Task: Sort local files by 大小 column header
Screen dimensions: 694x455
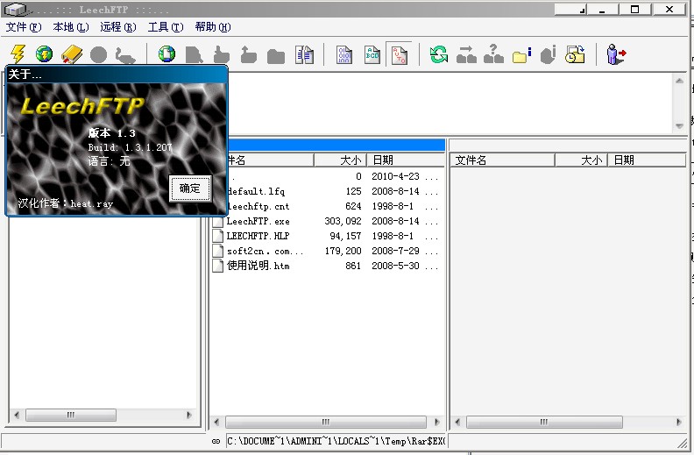Action: coord(339,160)
